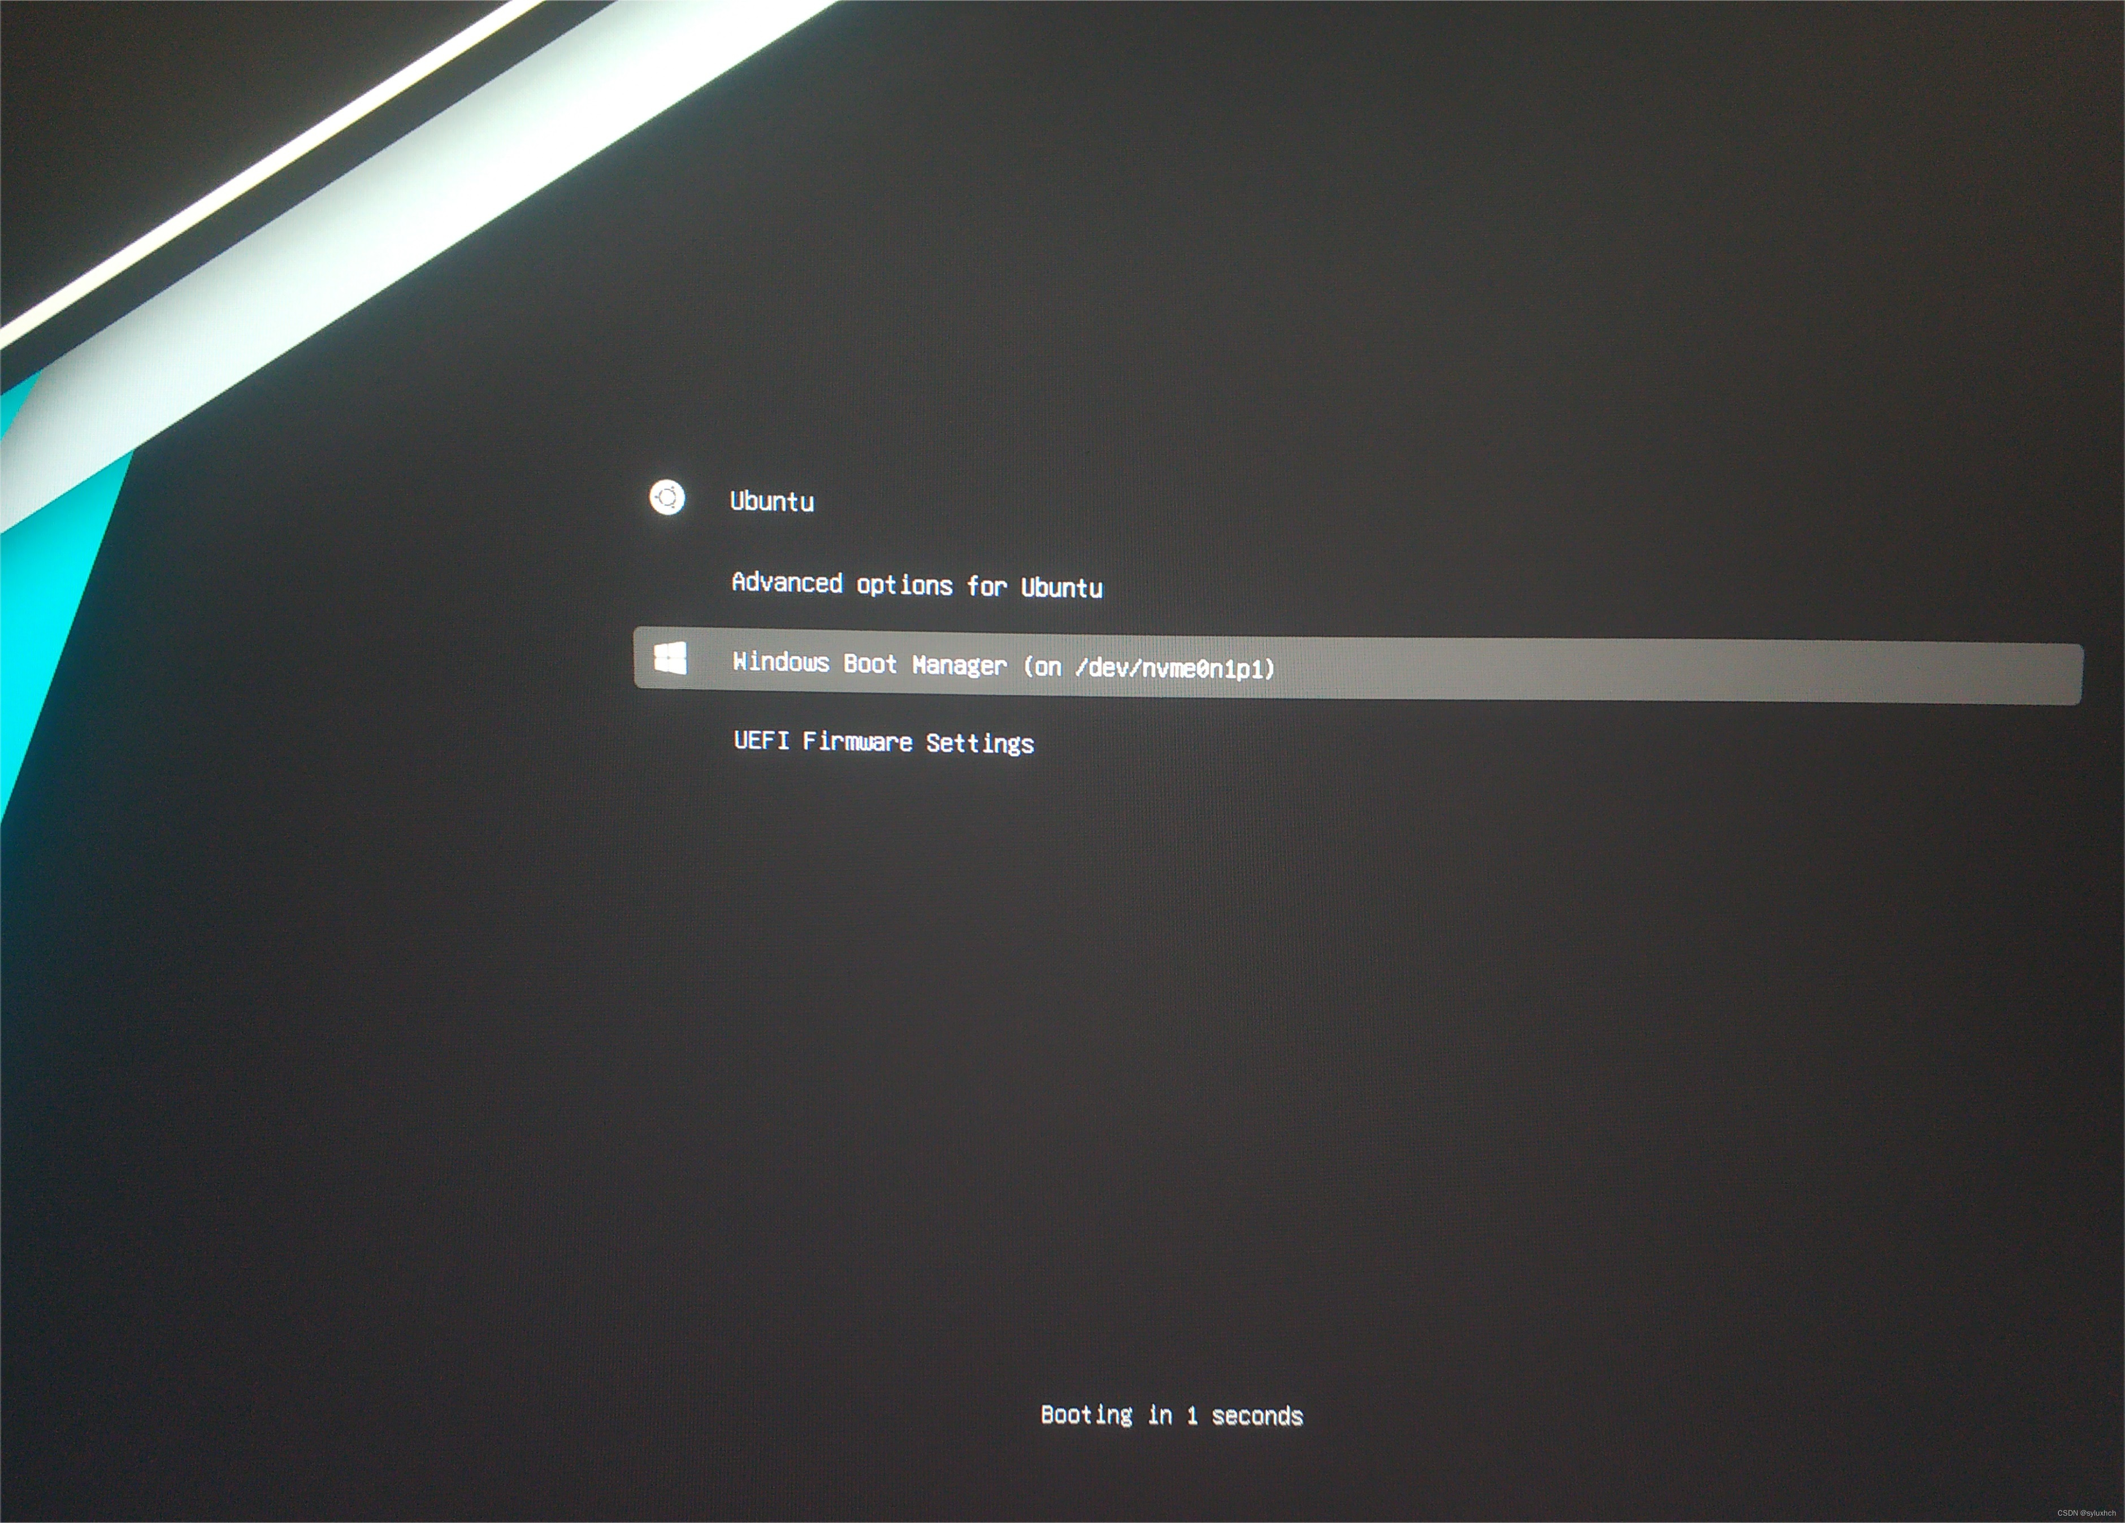Click the Windows logo icon
2125x1523 pixels.
(x=670, y=658)
